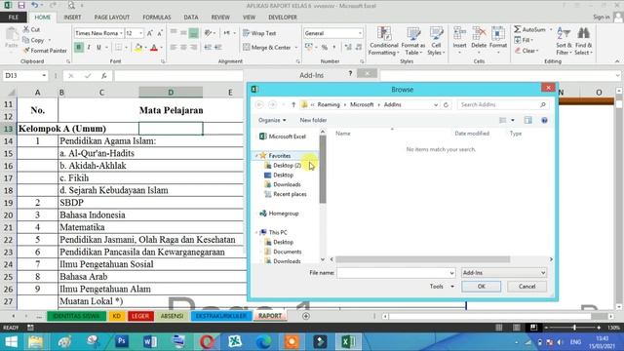Click Cancel in the Browse dialog
The image size is (624, 351).
[526, 287]
